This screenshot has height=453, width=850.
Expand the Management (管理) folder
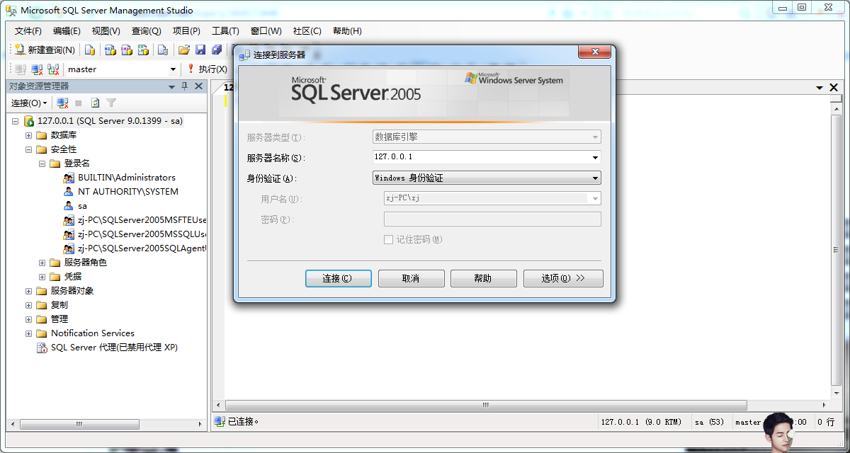pyautogui.click(x=29, y=319)
